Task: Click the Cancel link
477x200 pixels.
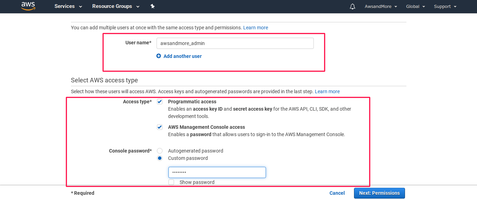Action: click(x=337, y=193)
